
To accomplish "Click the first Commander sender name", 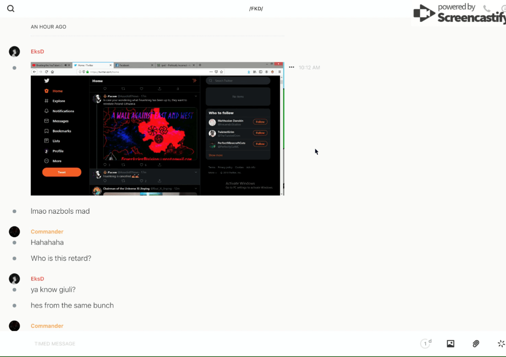I will pos(47,232).
